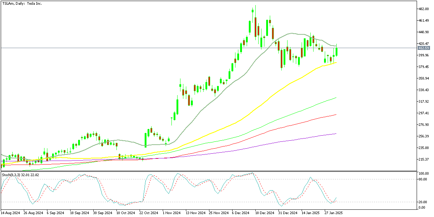Screen dimensions: 434x217
Task: Click the 20.00 stochastic level label
Action: [423, 202]
